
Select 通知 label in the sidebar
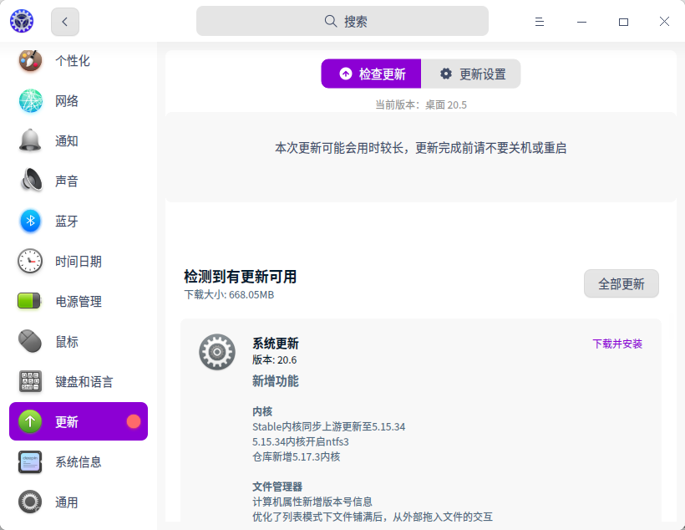click(x=67, y=140)
